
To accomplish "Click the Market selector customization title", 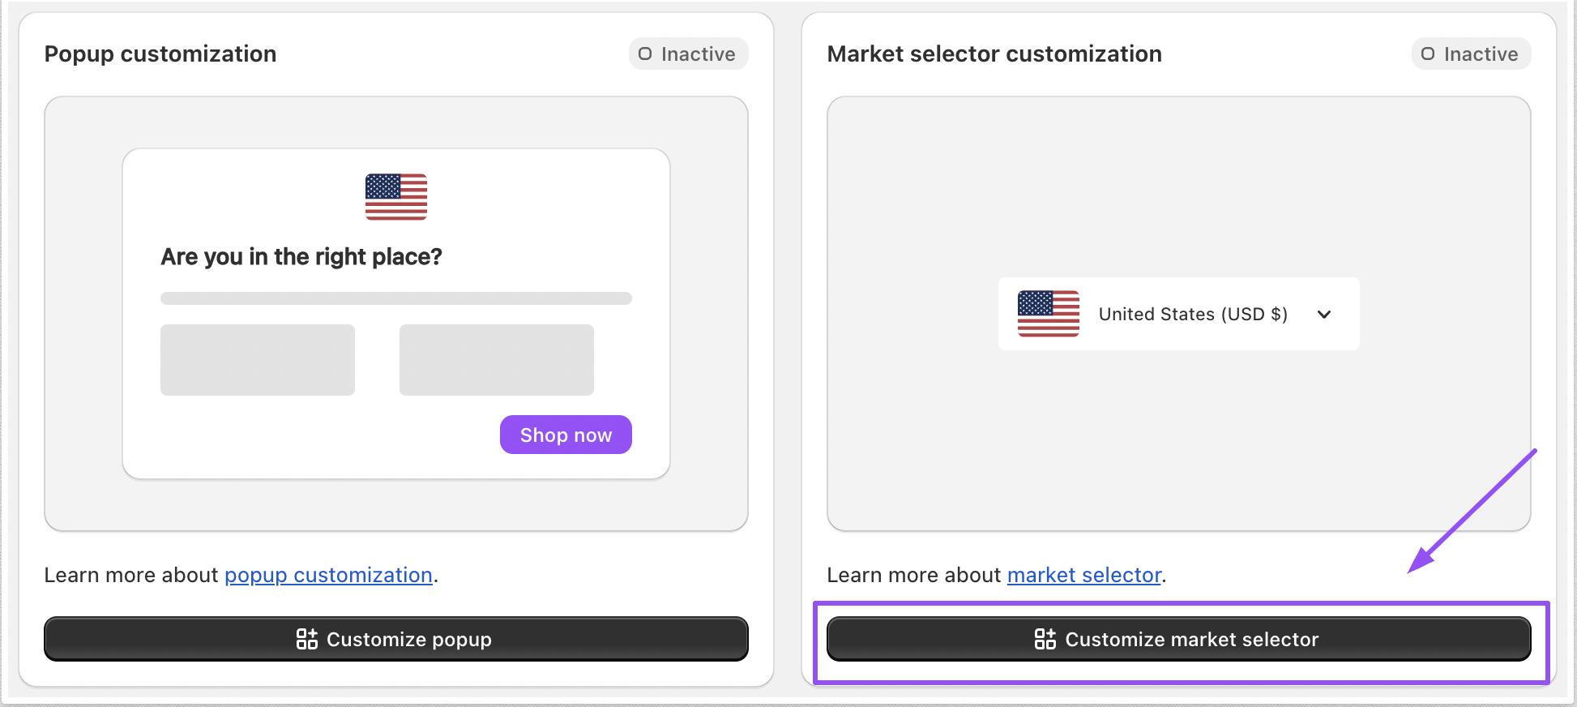I will click(994, 54).
